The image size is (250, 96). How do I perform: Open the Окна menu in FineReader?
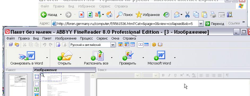coord(115,38)
